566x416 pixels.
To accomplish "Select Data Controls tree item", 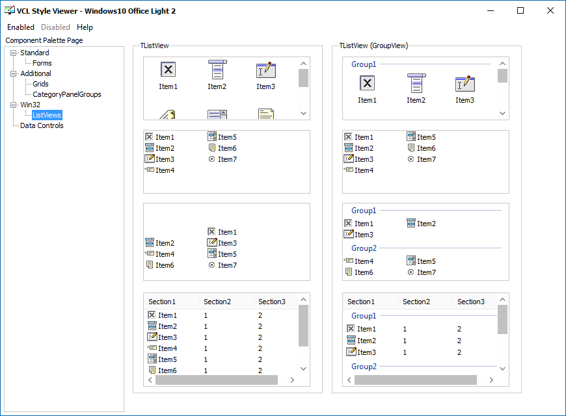I will click(42, 125).
